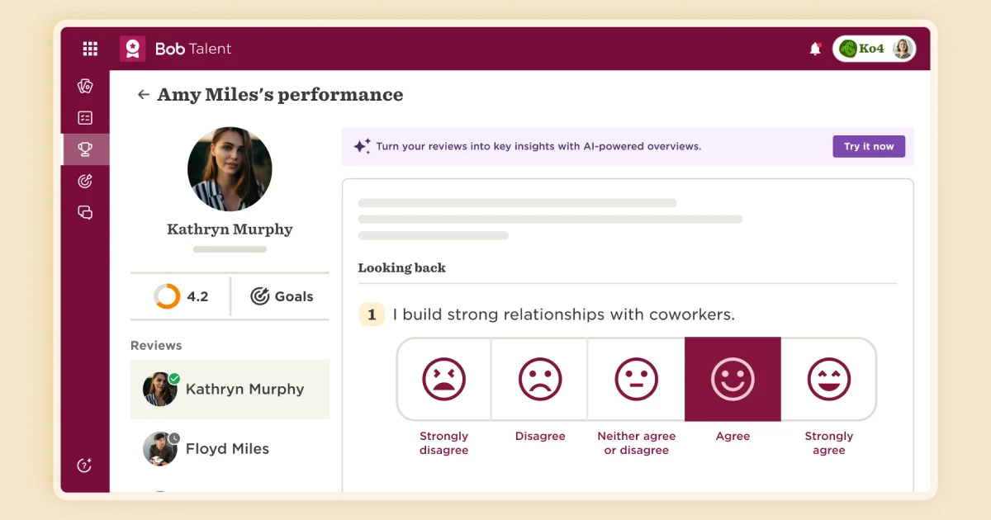Open notifications via the bell icon
Viewport: 991px width, 520px height.
[x=814, y=49]
